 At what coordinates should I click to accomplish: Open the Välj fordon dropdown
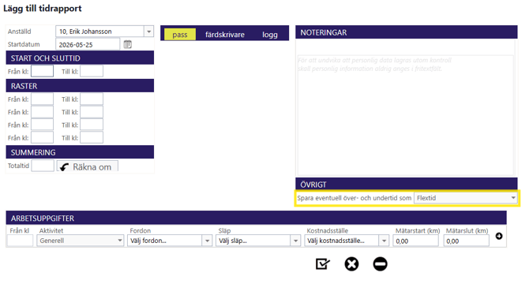click(x=170, y=241)
